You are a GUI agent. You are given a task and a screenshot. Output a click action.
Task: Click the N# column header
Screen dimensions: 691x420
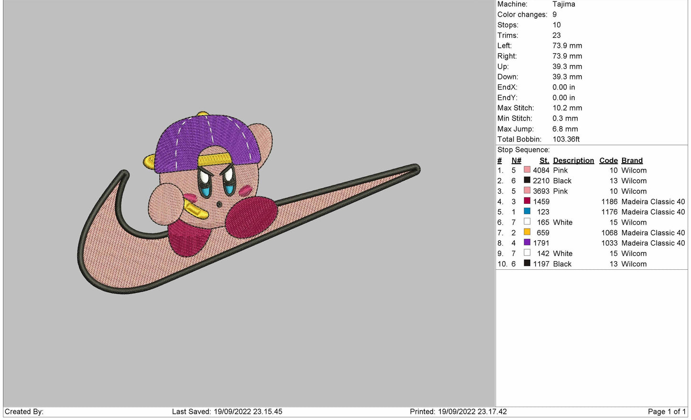(x=516, y=161)
